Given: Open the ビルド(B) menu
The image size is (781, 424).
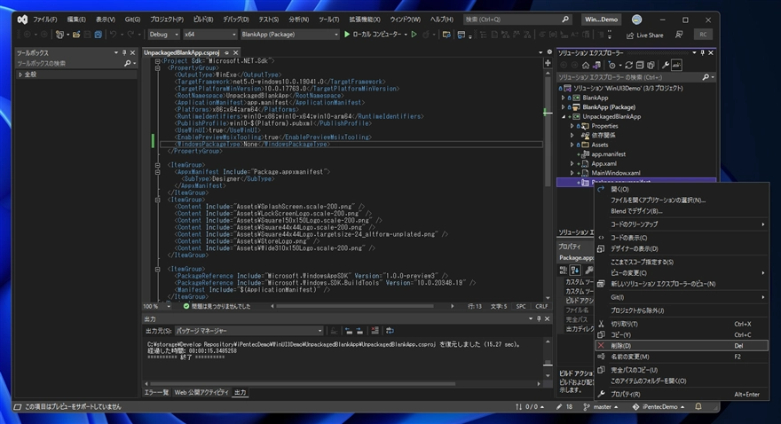Looking at the screenshot, I should point(202,20).
